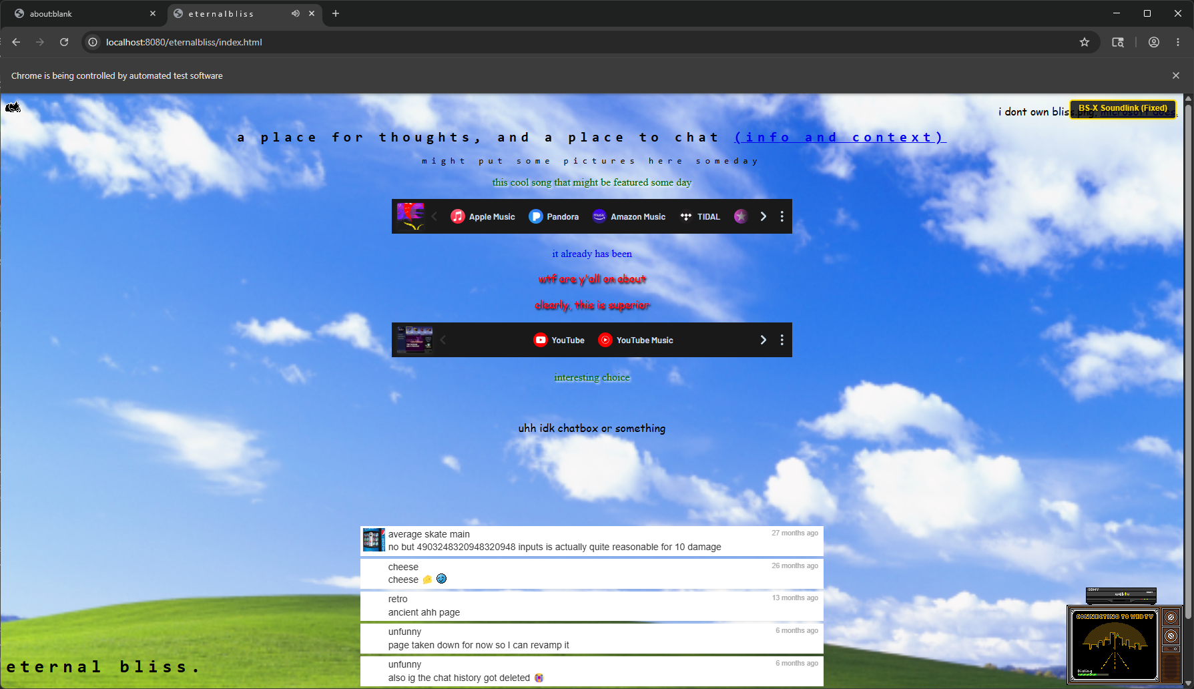This screenshot has width=1194, height=689.
Task: Open the TIDAL streaming link
Action: [x=700, y=216]
